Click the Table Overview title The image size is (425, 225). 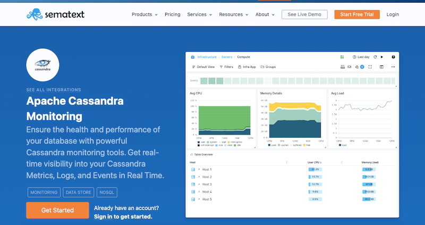coord(204,154)
